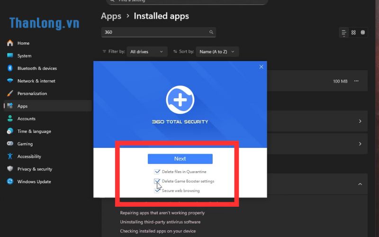Image resolution: width=379 pixels, height=237 pixels.
Task: Open Privacy & security settings
Action: point(35,169)
